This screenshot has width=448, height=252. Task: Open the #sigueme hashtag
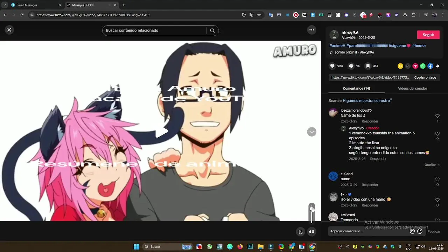click(399, 45)
